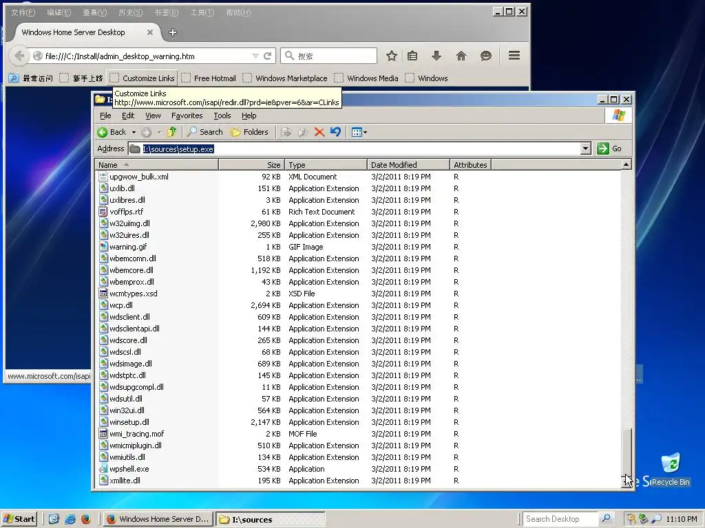705x528 pixels.
Task: Select file winsetup.dll
Action: [x=129, y=422]
